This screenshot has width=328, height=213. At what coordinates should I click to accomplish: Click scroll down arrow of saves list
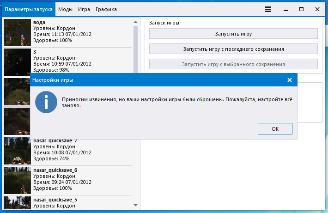(136, 205)
